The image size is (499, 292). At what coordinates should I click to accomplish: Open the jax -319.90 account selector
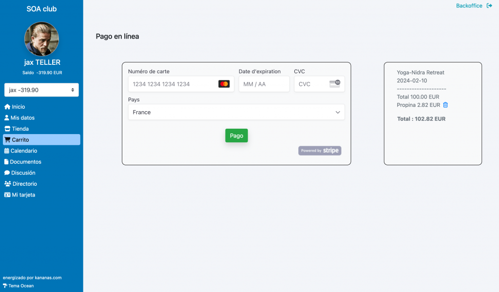(41, 90)
